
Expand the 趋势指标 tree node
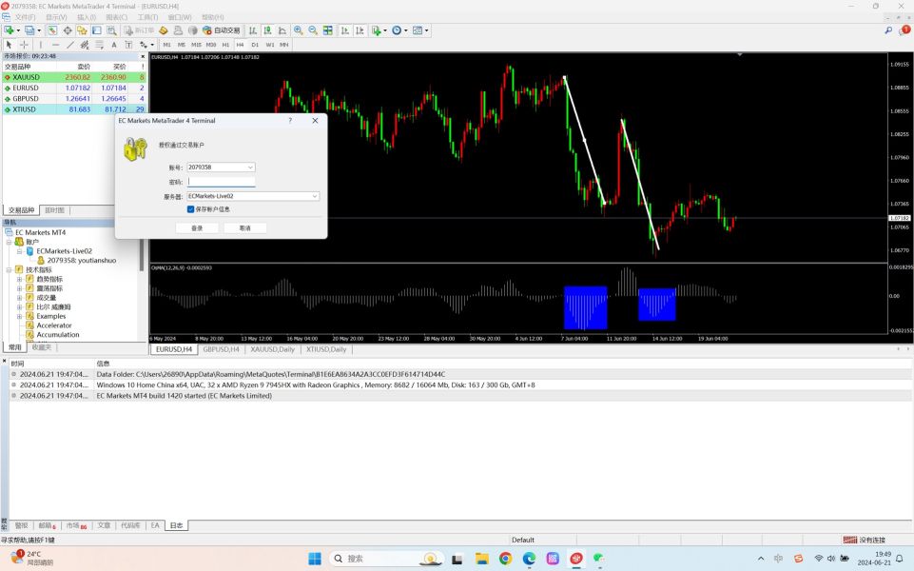(x=19, y=280)
